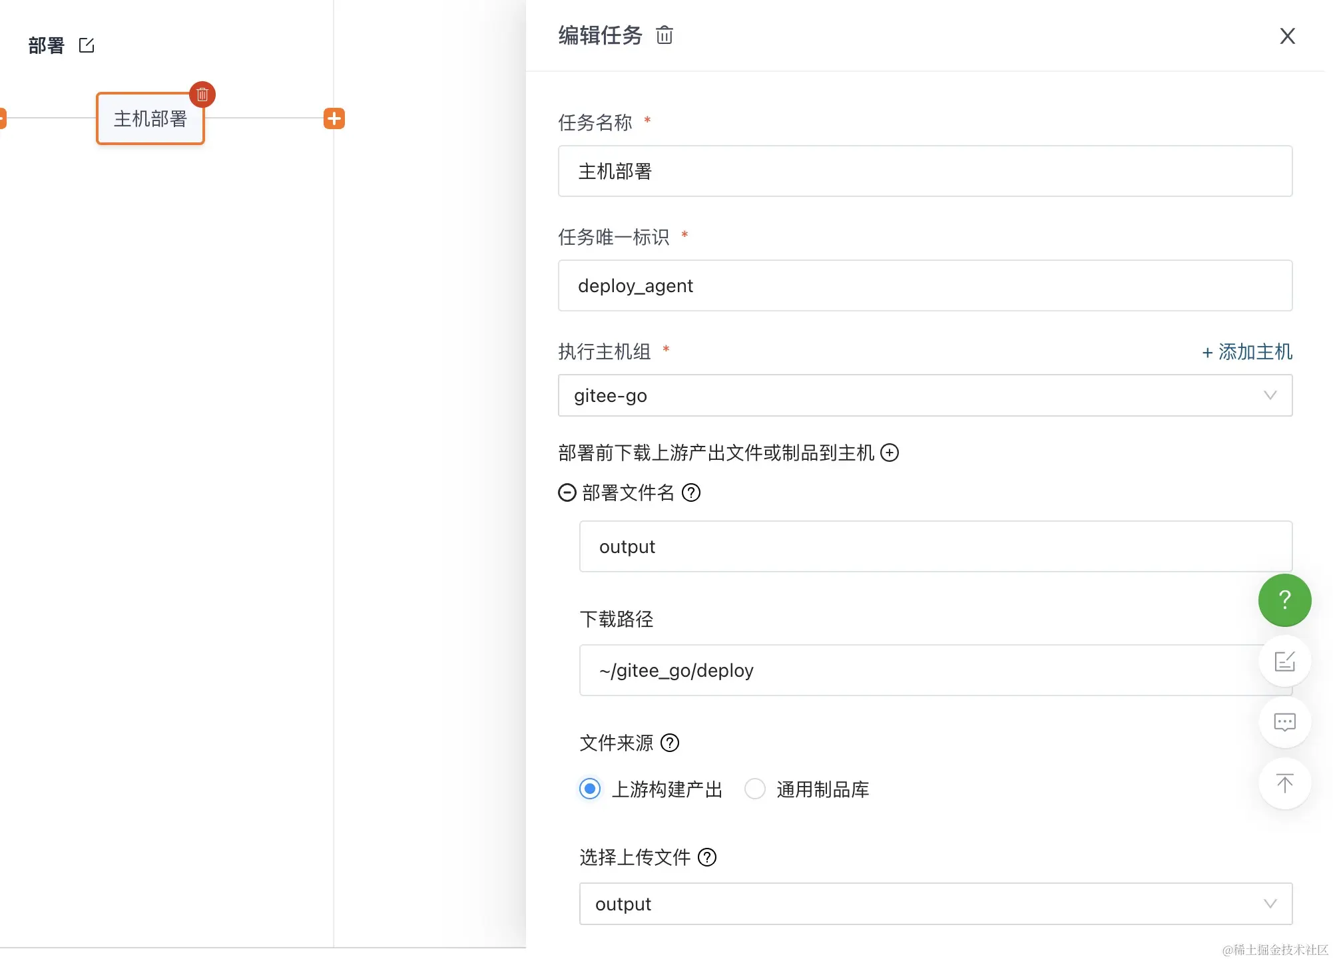Click trash icon next to 编辑任务 title

coord(664,35)
